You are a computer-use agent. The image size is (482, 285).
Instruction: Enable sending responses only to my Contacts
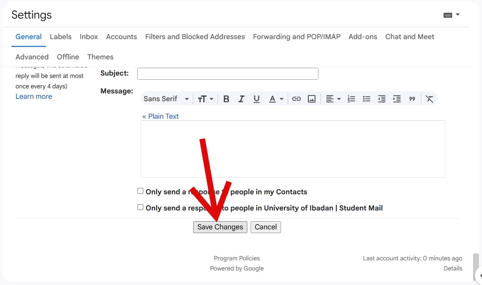(140, 191)
